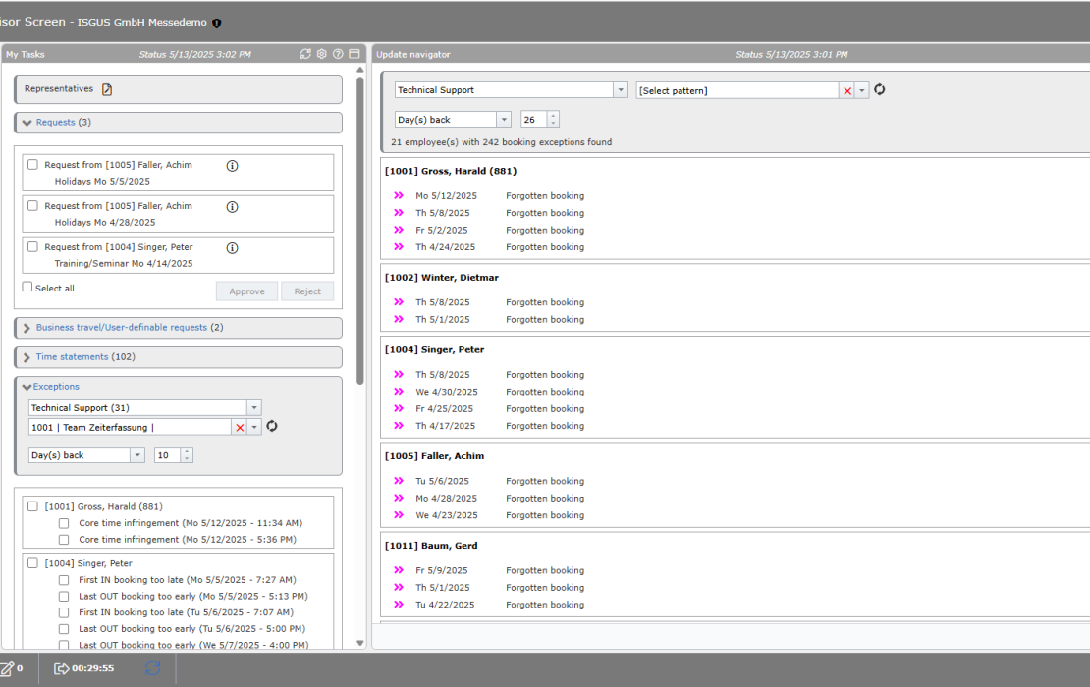
Task: Open arrow for Faller We 4/23/2025 forgotten booking
Action: pyautogui.click(x=399, y=514)
